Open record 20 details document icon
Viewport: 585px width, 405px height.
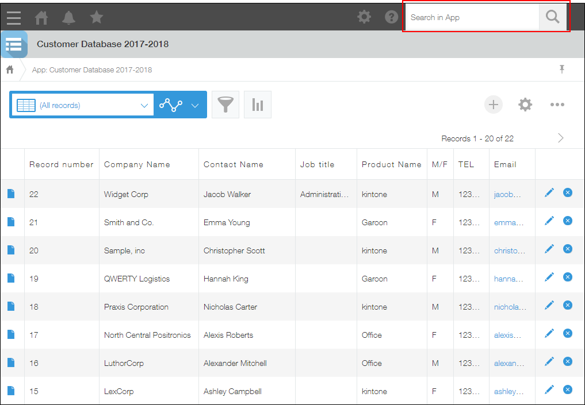coord(11,250)
